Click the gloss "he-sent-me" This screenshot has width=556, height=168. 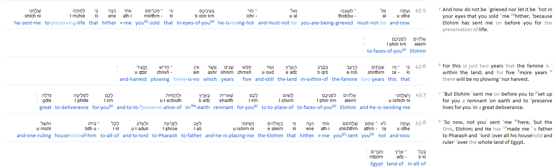[x=28, y=23]
